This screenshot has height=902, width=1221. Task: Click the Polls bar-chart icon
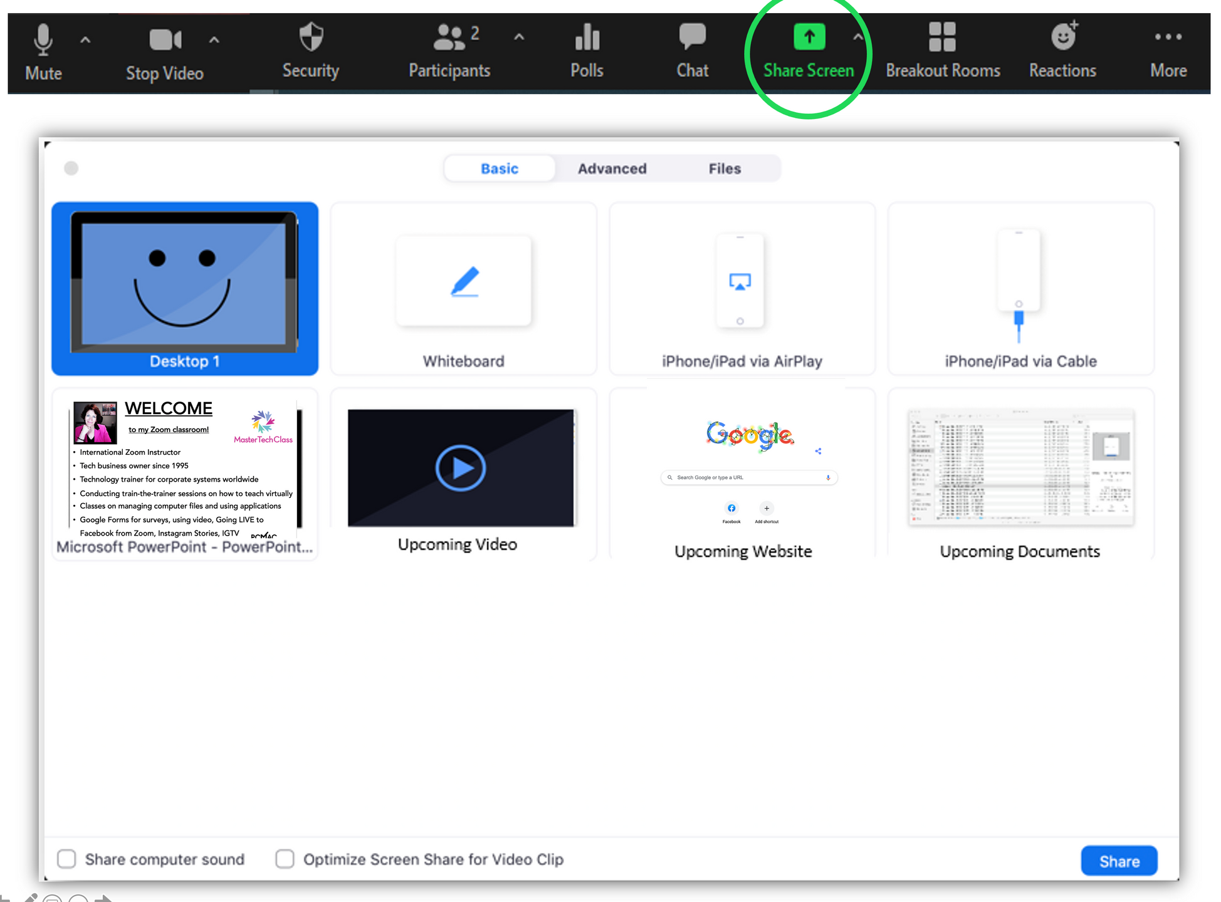point(587,38)
